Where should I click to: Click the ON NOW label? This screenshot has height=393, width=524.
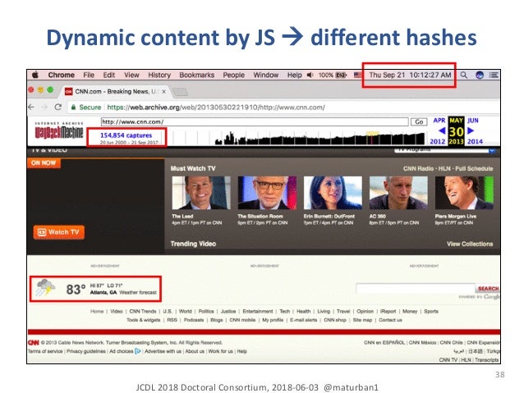[x=44, y=162]
